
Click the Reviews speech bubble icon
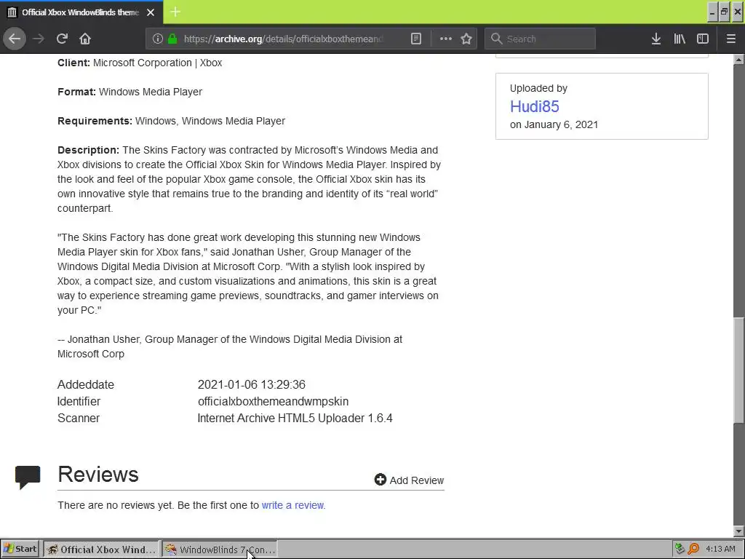[28, 477]
